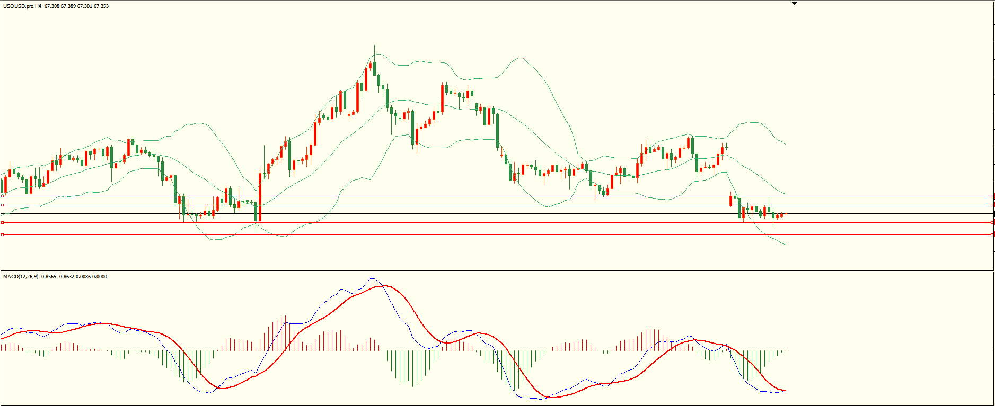Click the chart shift triangle marker at top

coord(794,3)
